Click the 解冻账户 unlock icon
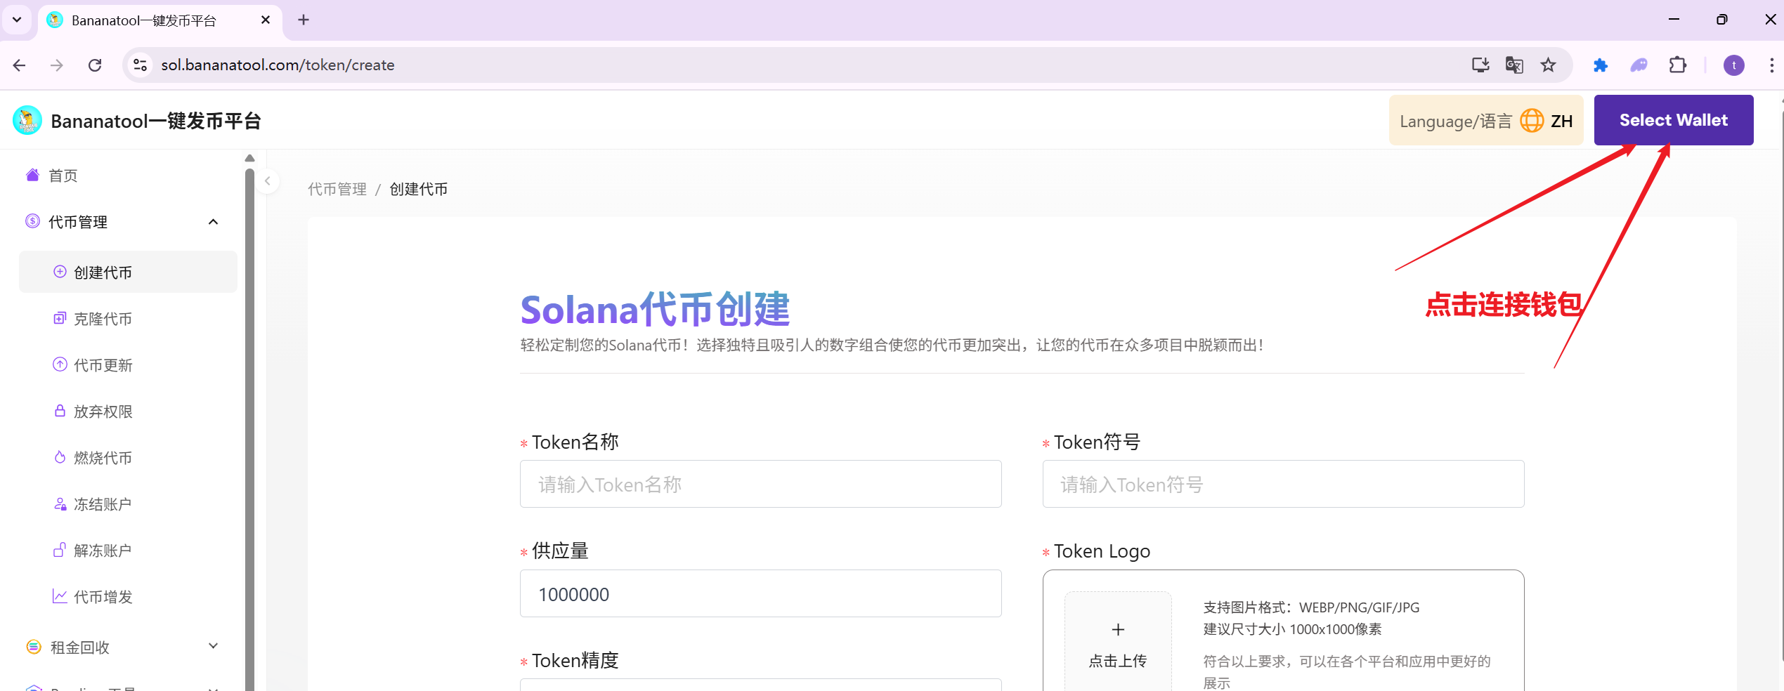Image resolution: width=1784 pixels, height=691 pixels. coord(60,550)
